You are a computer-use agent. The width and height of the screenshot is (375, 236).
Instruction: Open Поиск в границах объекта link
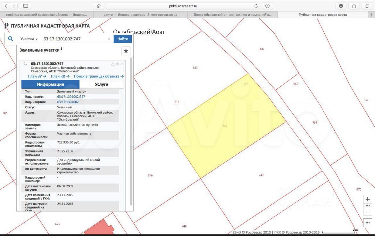coord(99,77)
